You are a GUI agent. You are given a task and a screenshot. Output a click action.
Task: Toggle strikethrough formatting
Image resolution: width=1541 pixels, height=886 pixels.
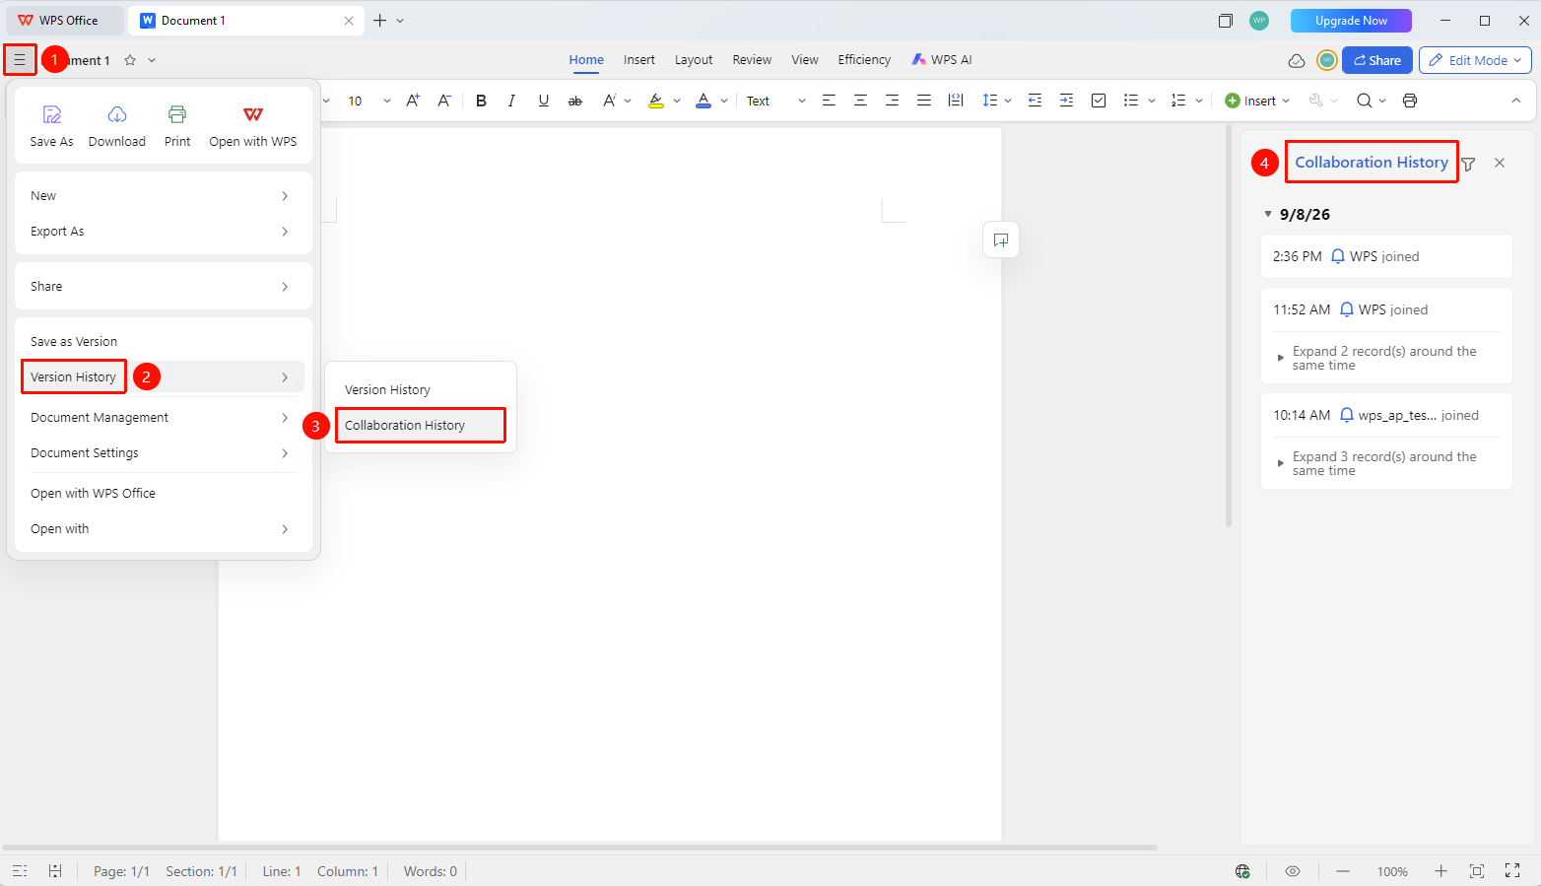pyautogui.click(x=575, y=101)
